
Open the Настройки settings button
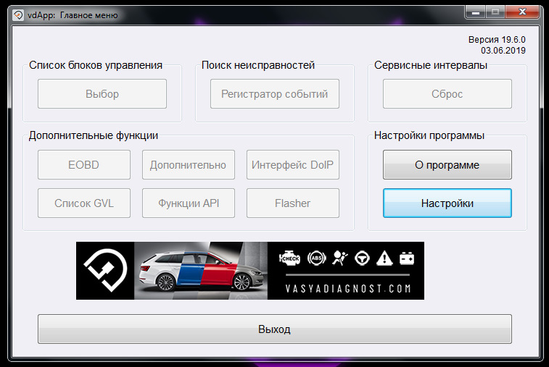click(x=447, y=203)
